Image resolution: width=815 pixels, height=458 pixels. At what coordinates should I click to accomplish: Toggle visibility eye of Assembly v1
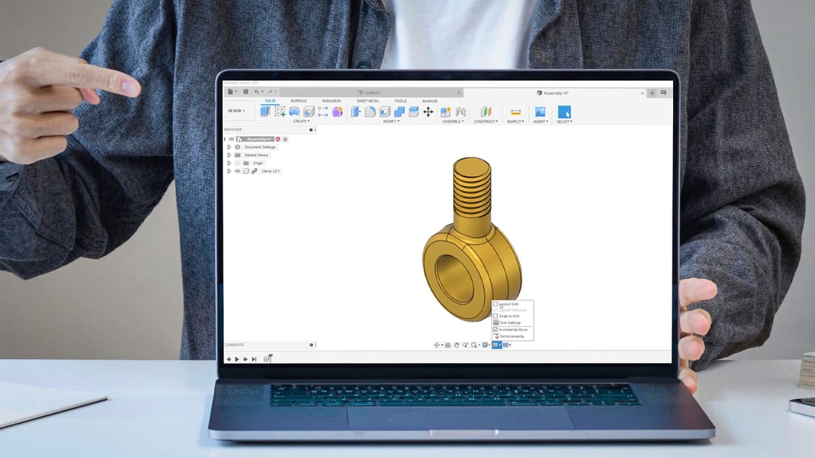(x=231, y=139)
